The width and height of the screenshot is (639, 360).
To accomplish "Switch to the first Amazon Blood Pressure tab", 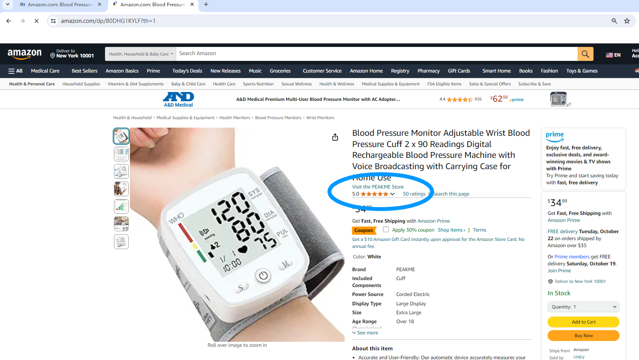I will 60,5.
